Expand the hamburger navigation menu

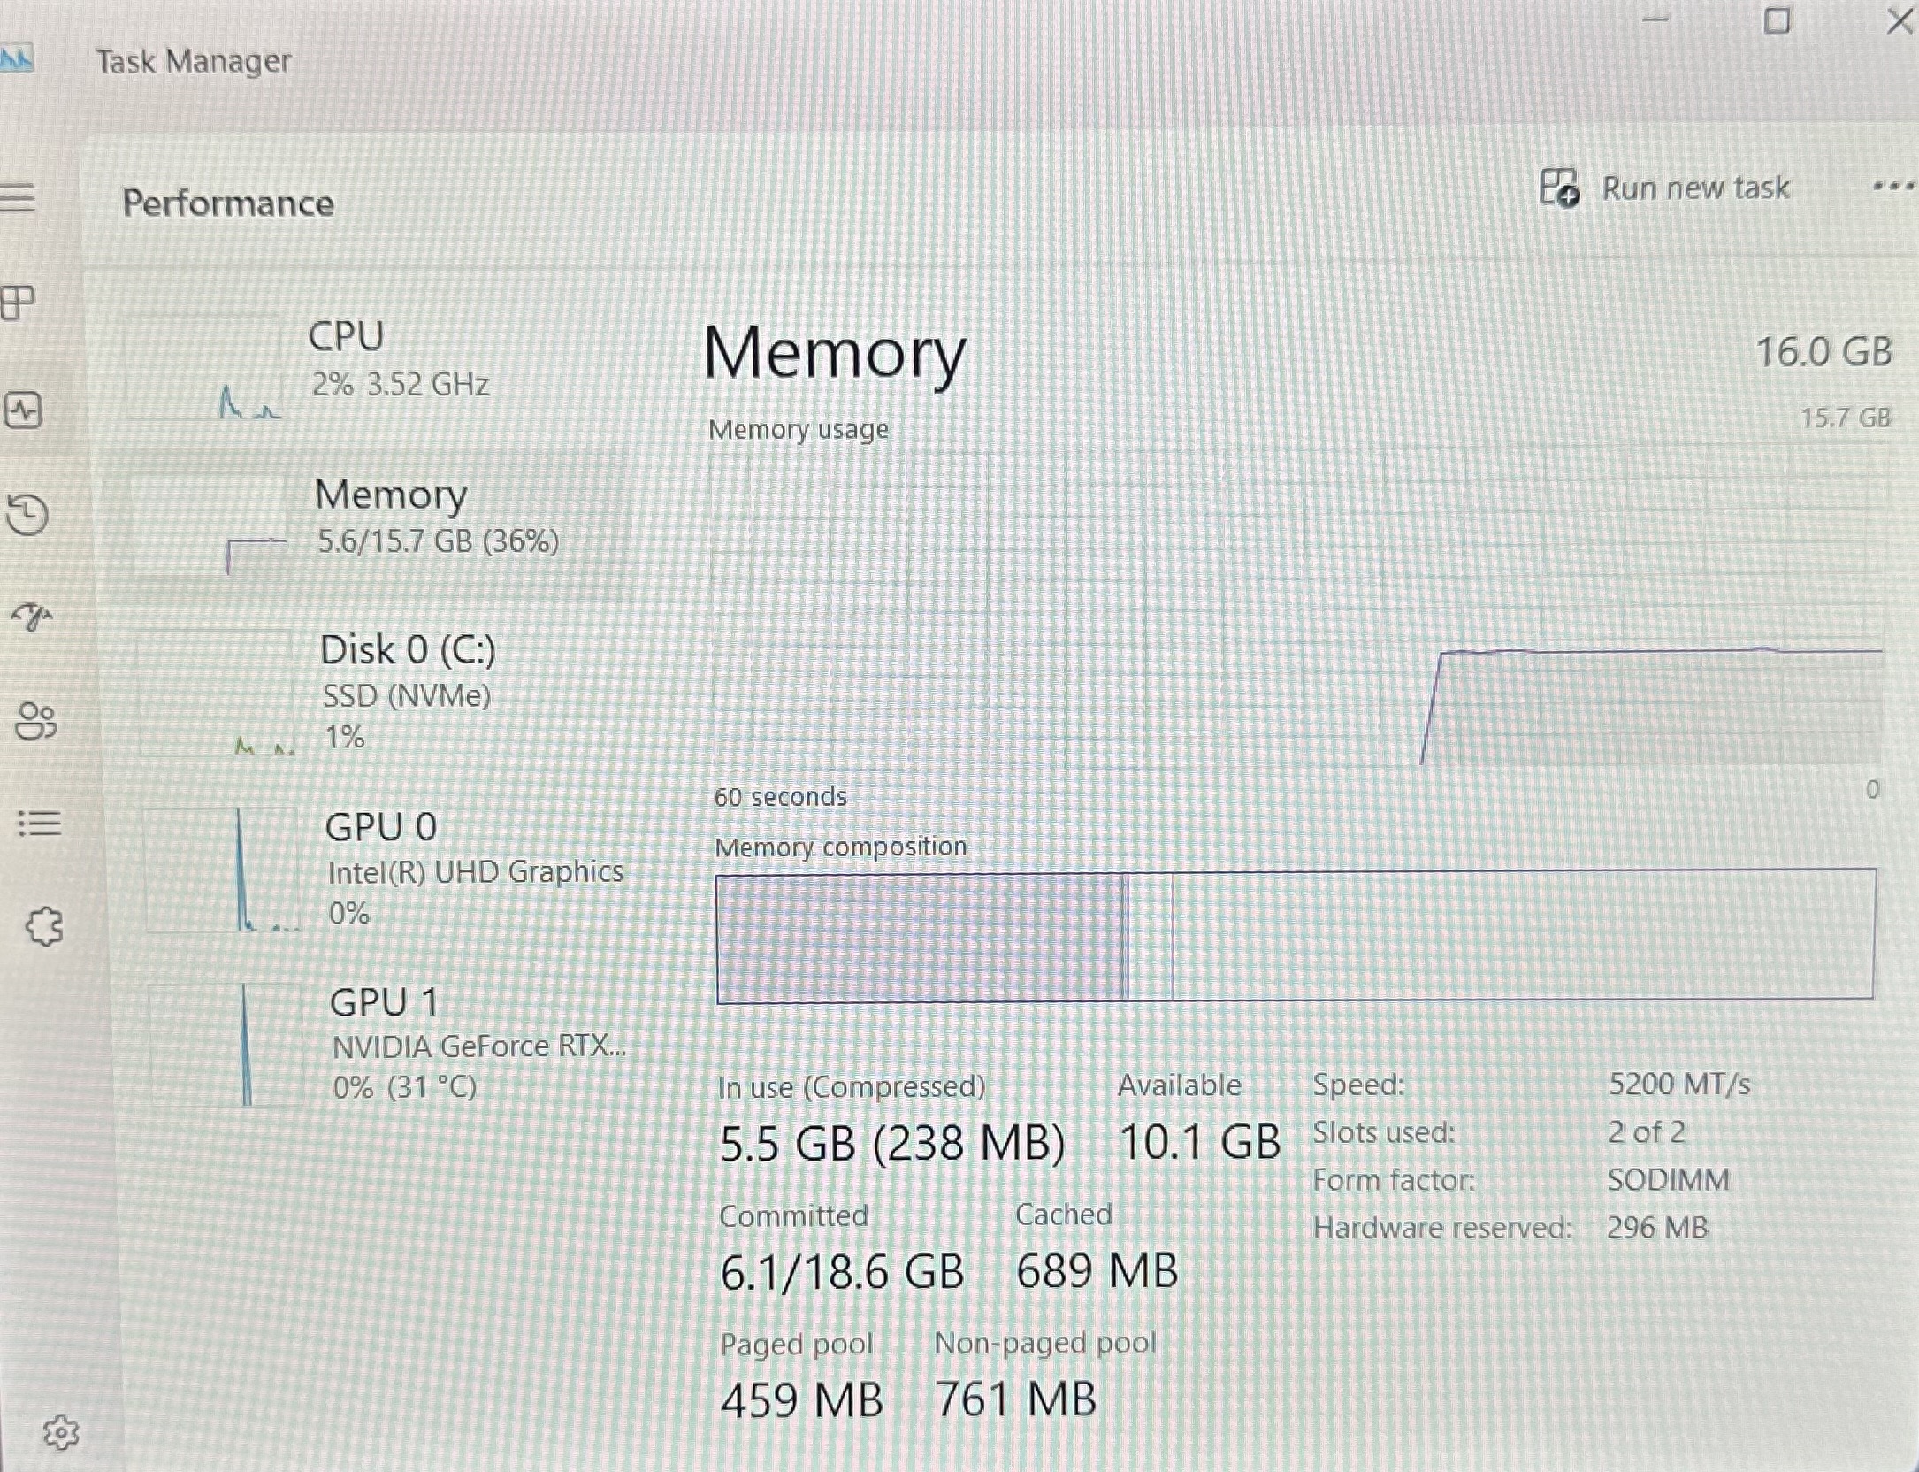pyautogui.click(x=17, y=196)
